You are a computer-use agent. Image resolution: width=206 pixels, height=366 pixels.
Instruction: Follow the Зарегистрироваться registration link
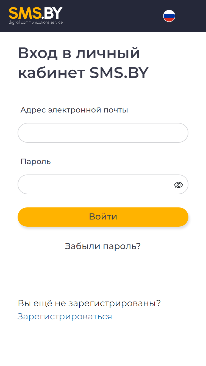(x=65, y=316)
